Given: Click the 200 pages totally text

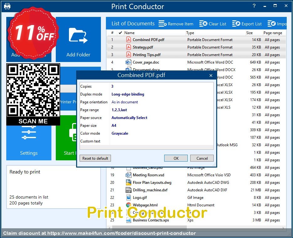Looking at the screenshot, I should tap(26, 203).
